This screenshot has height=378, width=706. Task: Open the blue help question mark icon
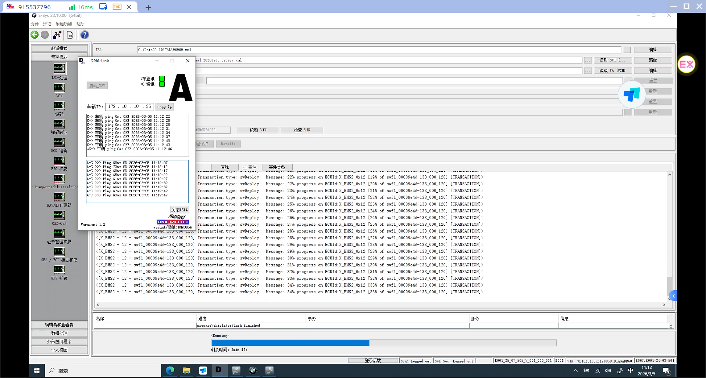(85, 35)
